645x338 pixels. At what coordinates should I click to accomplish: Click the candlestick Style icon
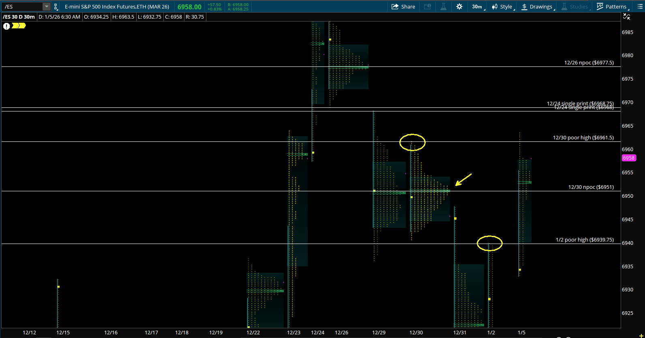[x=495, y=6]
